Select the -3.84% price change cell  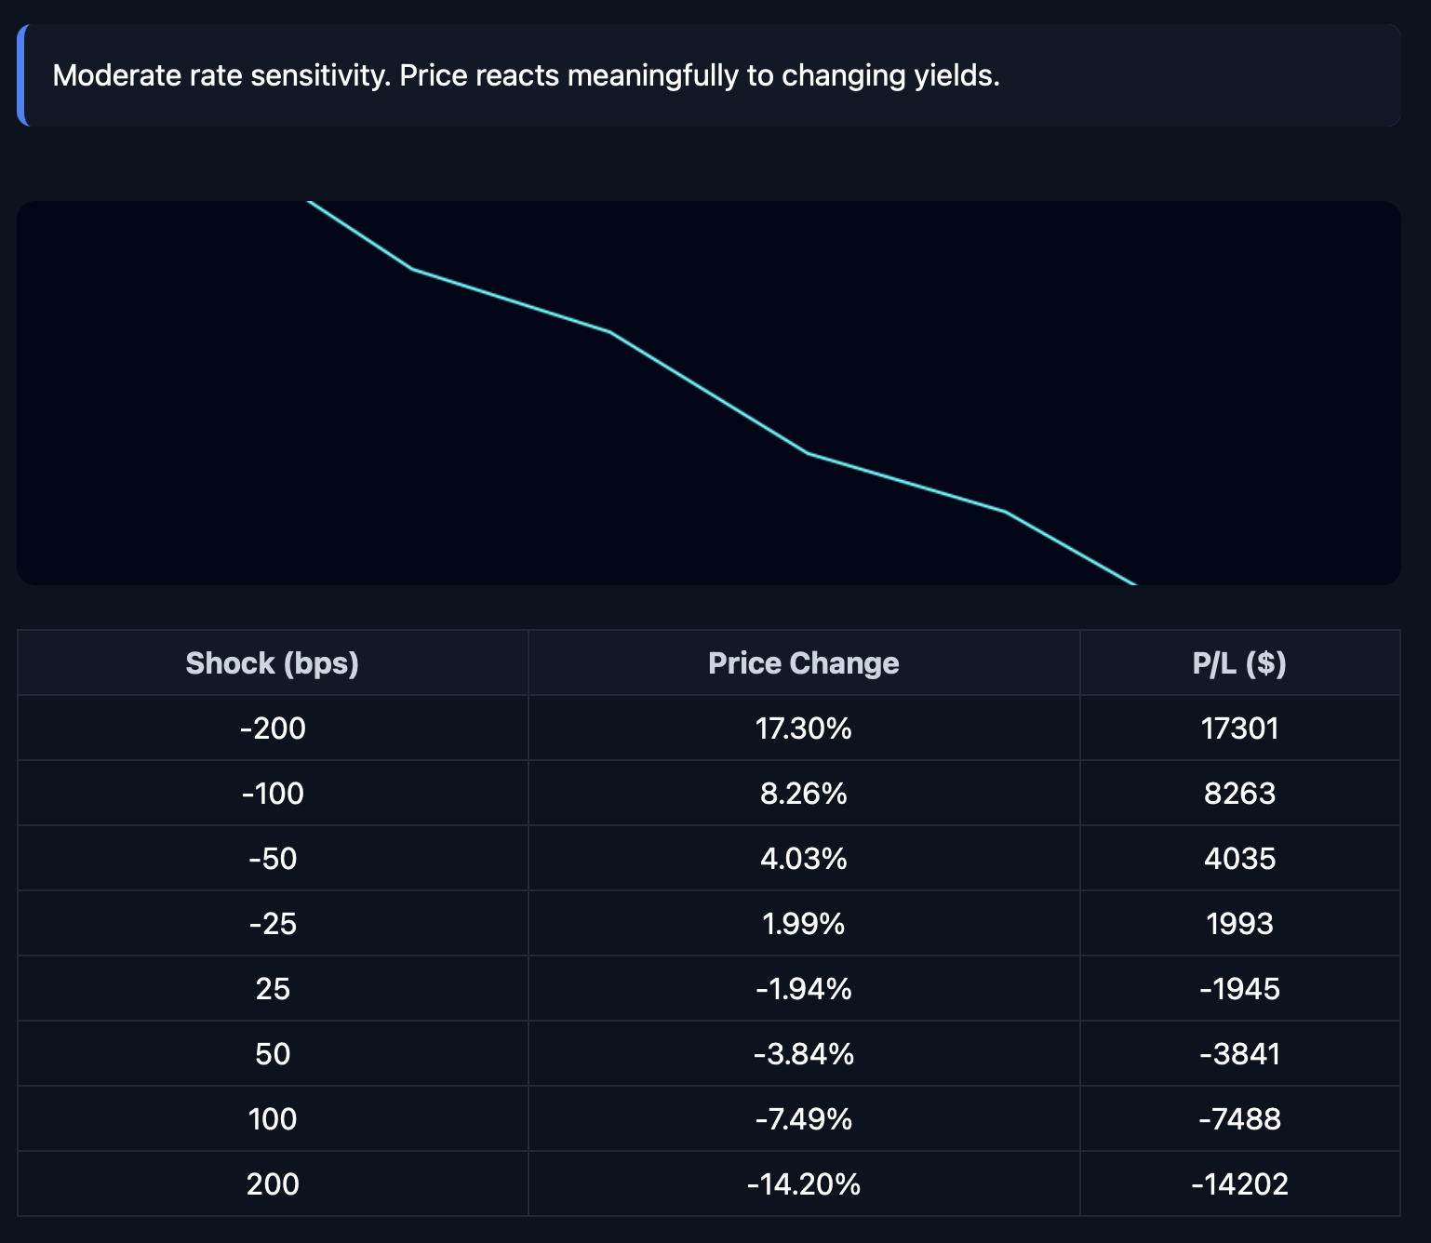pos(803,1054)
